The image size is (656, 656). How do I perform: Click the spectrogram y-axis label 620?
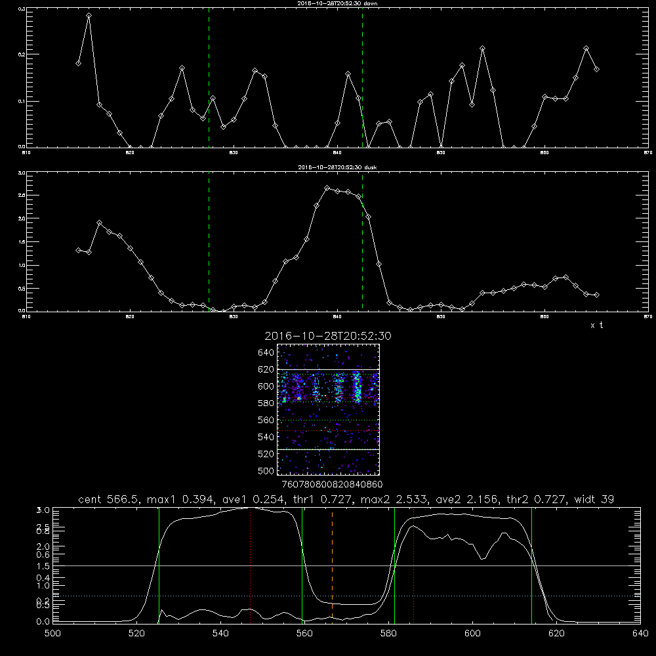[x=266, y=369]
